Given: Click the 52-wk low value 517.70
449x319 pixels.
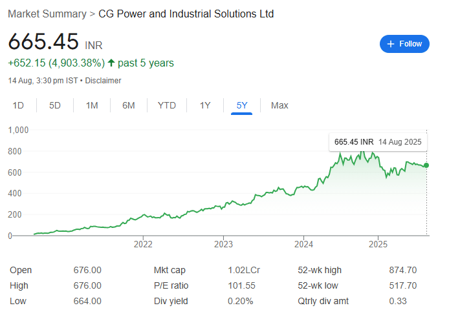Looking at the screenshot, I should point(403,285).
